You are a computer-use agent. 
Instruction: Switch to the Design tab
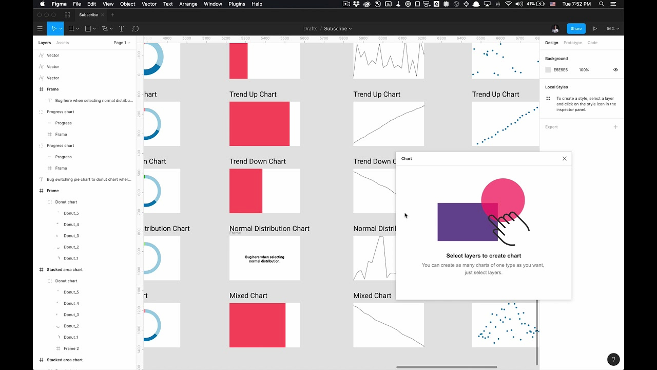point(551,43)
